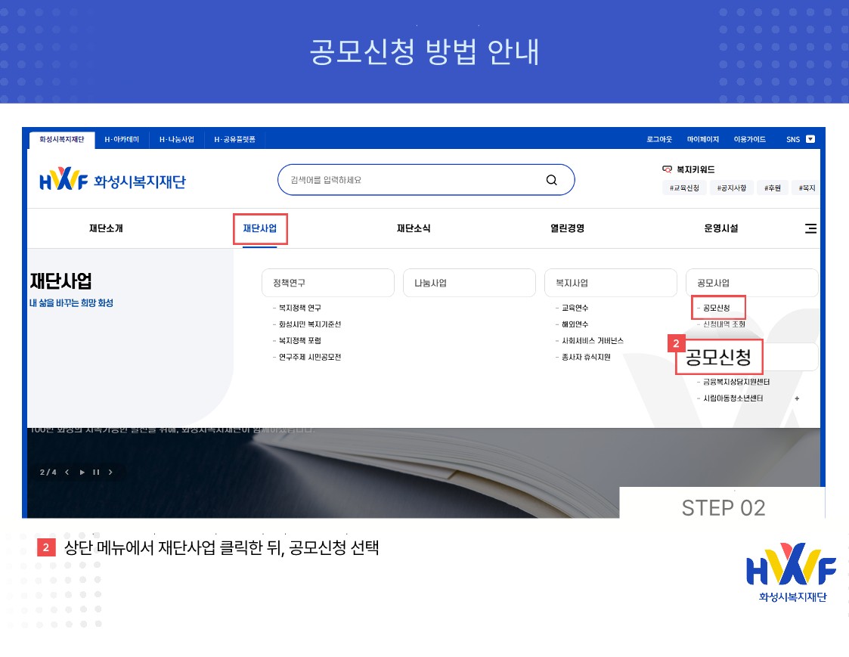This screenshot has width=849, height=657.
Task: Open the SNS dropdown
Action: pos(809,139)
